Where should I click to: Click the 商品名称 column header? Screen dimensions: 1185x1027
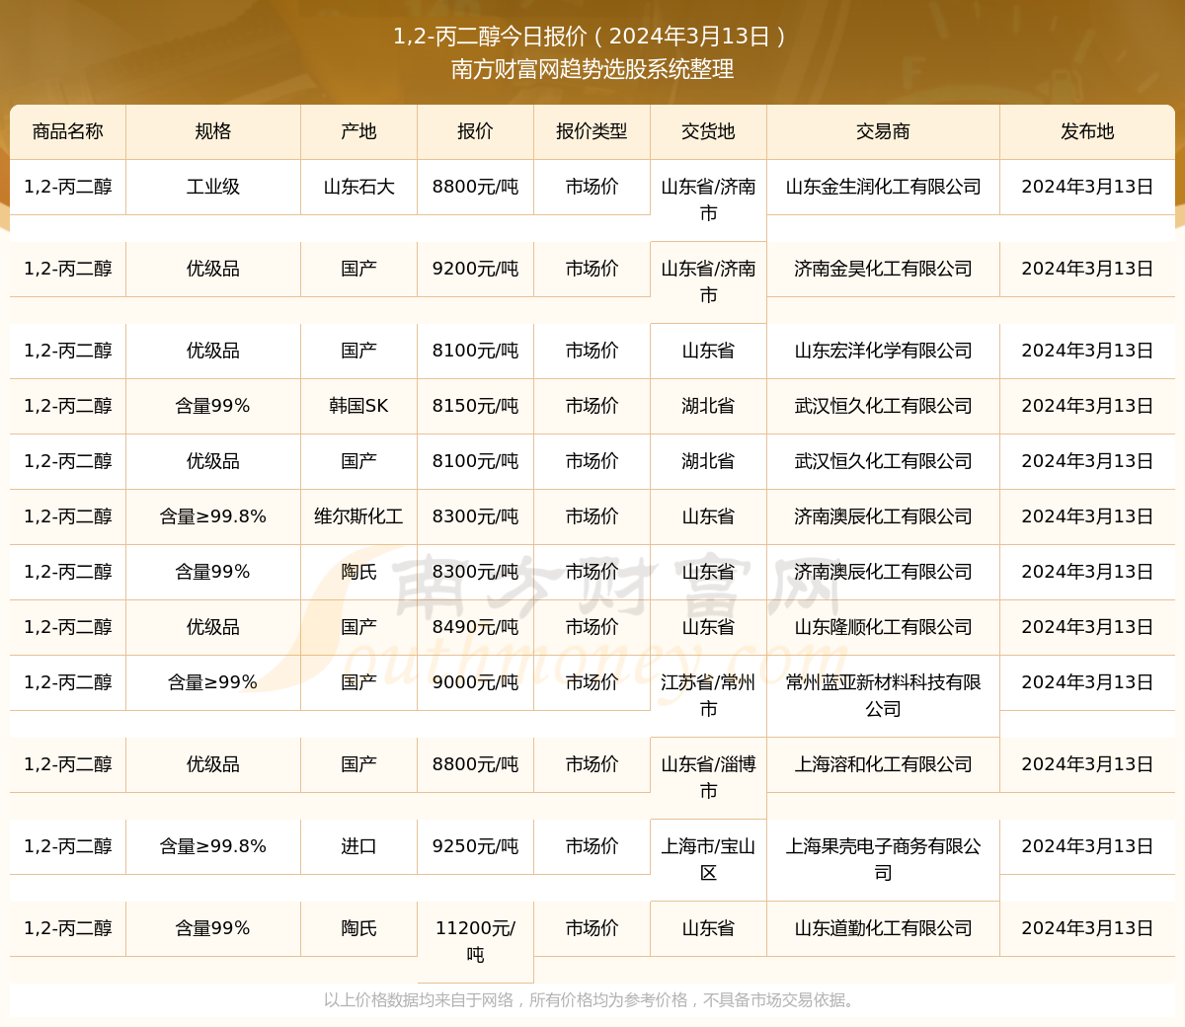[66, 131]
